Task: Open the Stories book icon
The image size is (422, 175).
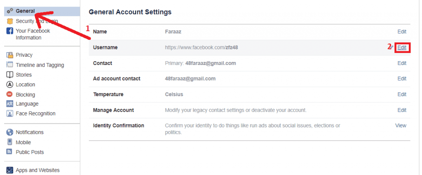Action: (10, 75)
